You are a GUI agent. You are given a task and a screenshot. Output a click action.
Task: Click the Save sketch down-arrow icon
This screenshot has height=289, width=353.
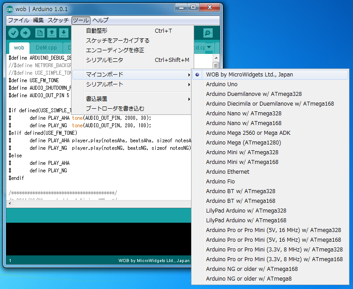click(64, 33)
